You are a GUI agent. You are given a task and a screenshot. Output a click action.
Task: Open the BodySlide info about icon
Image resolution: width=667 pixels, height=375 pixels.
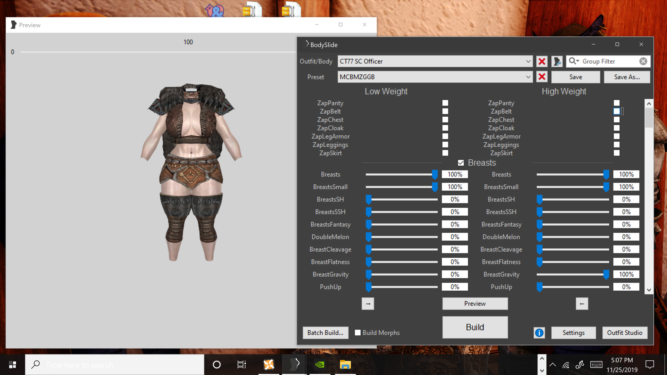539,333
